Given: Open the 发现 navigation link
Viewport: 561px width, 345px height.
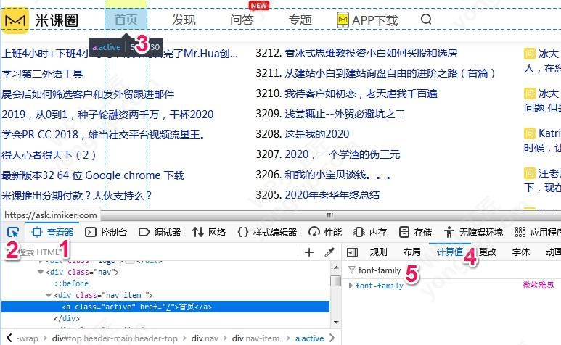Looking at the screenshot, I should (184, 20).
